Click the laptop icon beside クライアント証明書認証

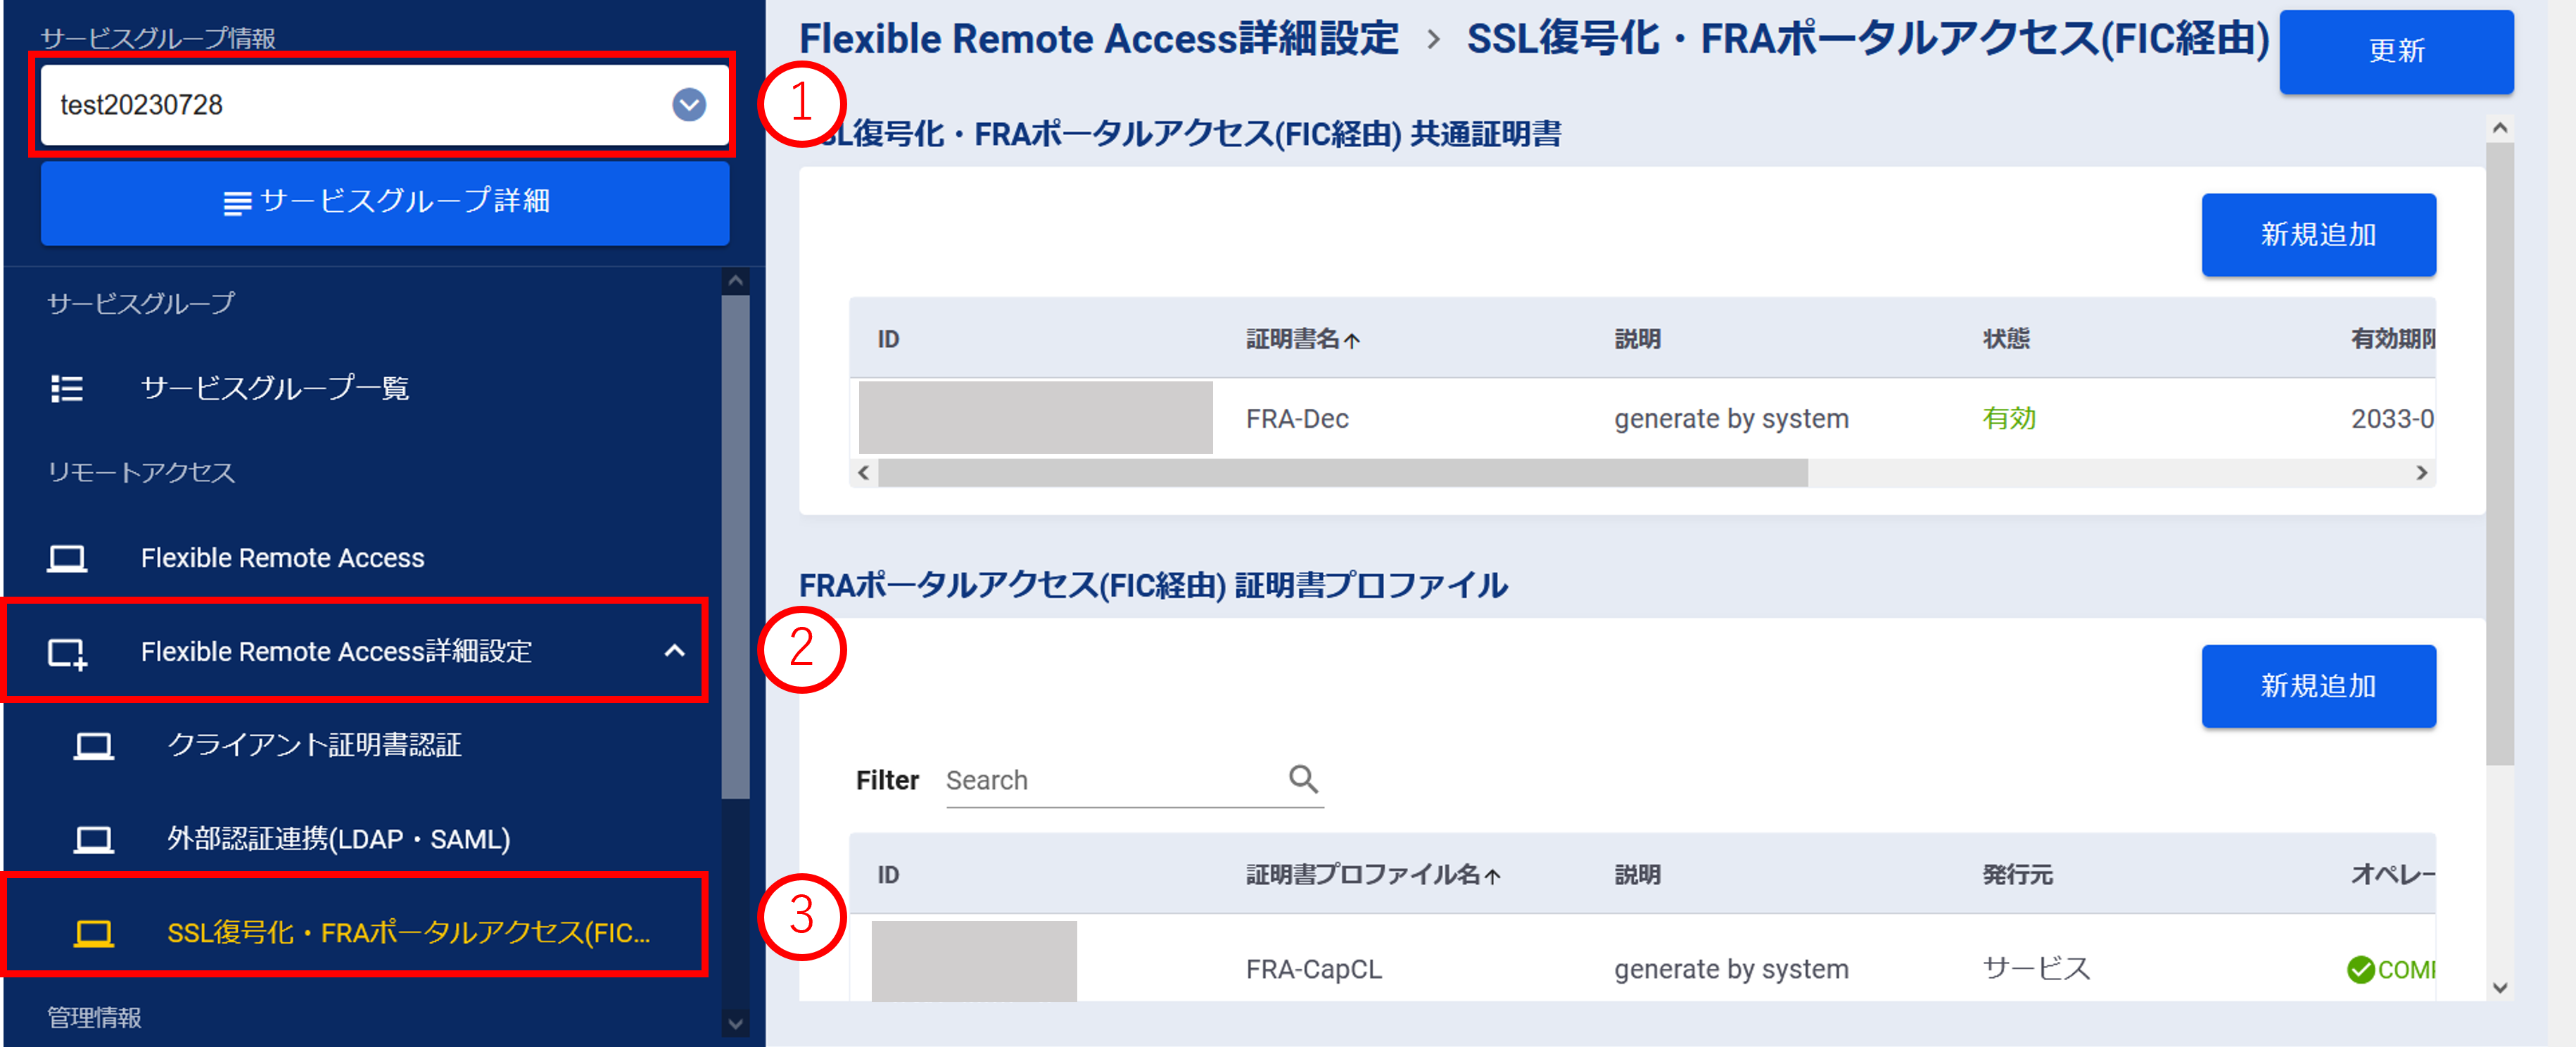point(94,746)
